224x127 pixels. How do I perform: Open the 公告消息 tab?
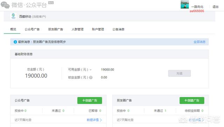(x=118, y=29)
